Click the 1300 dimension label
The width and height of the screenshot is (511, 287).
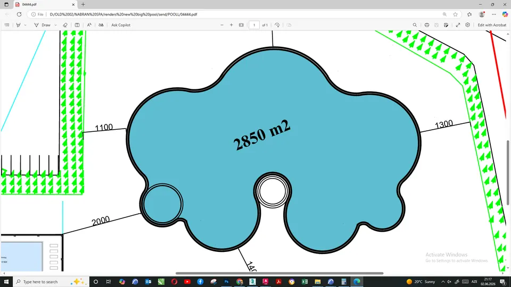point(444,124)
